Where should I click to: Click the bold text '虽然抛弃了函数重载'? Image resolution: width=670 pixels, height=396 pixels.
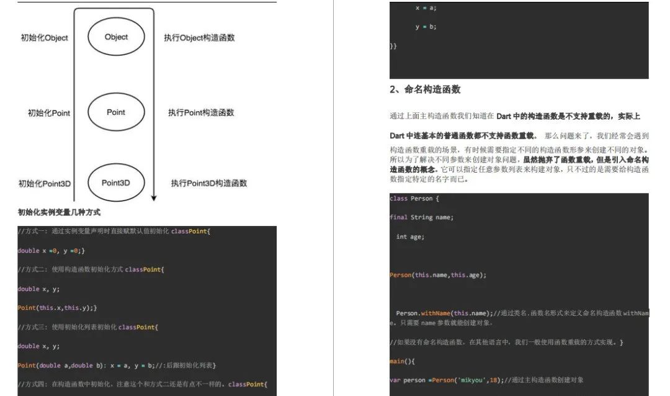[x=556, y=160]
